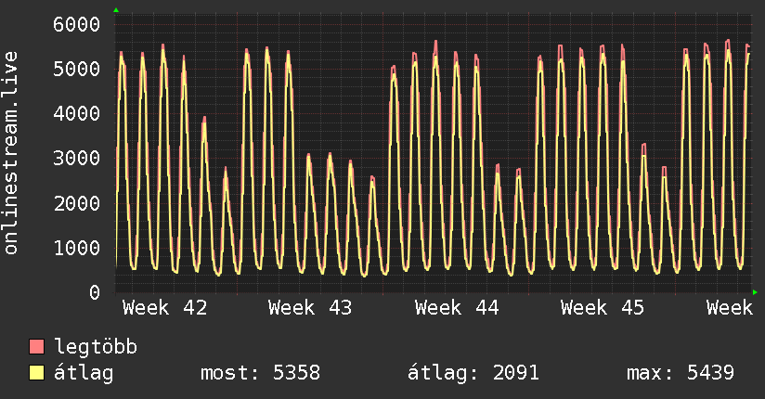Select the átlag legend label beside yellow swatch
Viewport: 765px width, 399px height.
84,374
